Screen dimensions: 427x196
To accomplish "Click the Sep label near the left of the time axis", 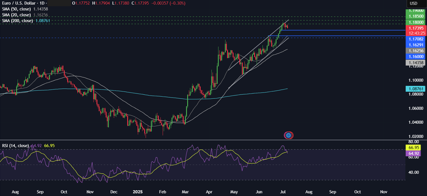I will point(40,191).
